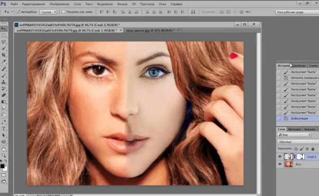Change the screen mode icon
Screen dimensions: 319x196
(4, 181)
